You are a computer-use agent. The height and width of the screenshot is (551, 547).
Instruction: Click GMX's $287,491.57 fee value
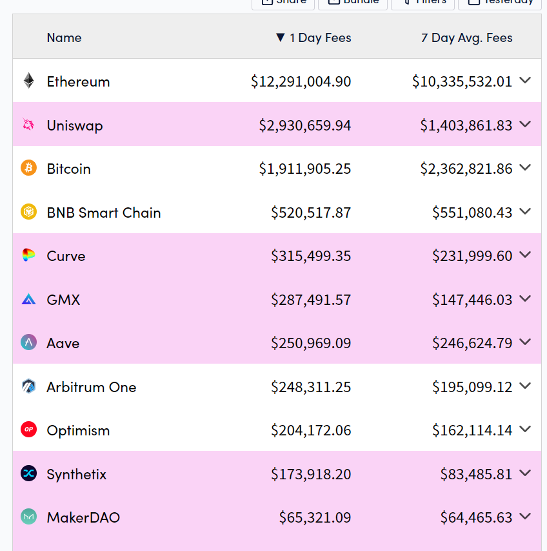pos(311,300)
